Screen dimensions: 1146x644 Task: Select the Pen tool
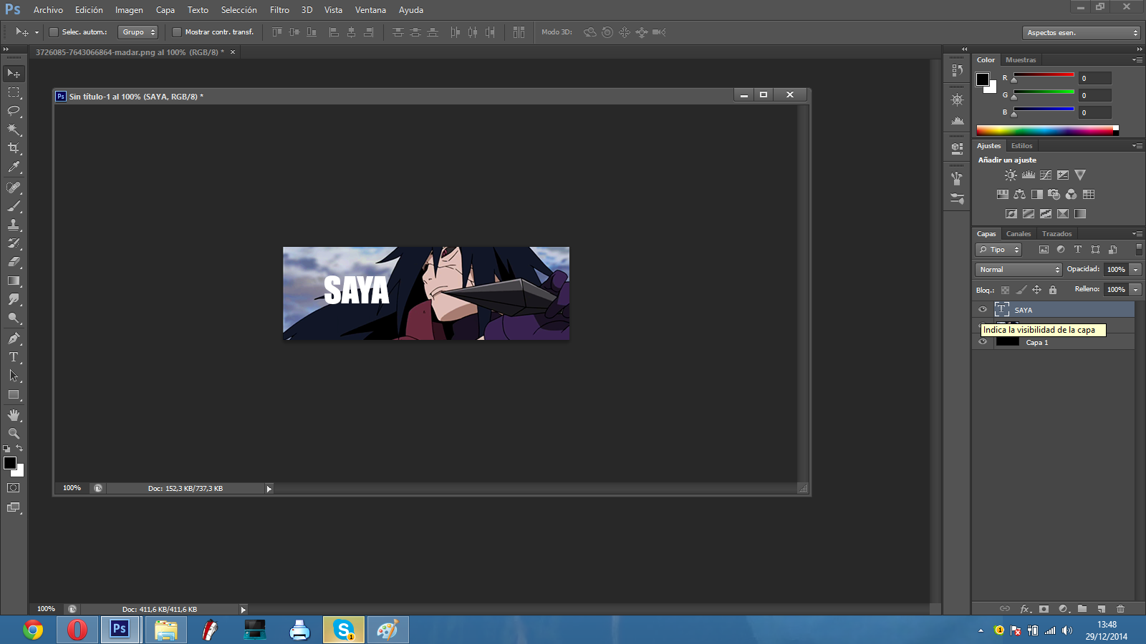pyautogui.click(x=14, y=338)
